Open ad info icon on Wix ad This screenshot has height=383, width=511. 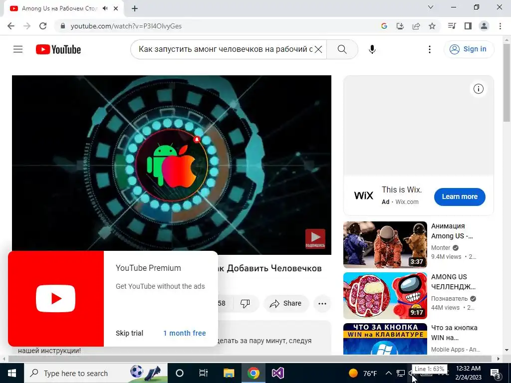479,89
